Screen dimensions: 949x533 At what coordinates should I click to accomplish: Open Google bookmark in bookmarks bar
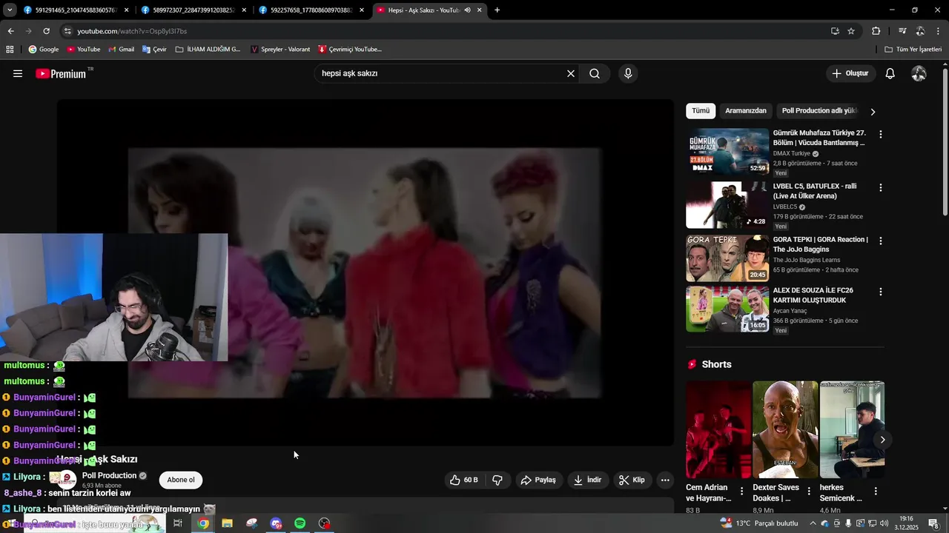click(44, 49)
